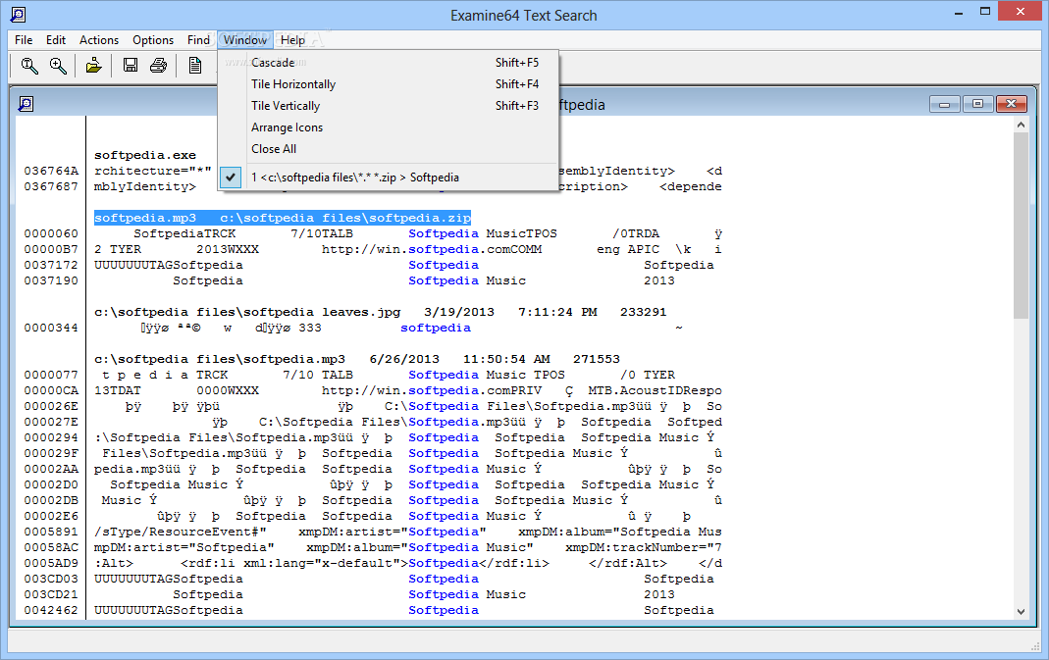Click offset 0005AD9 result row
The width and height of the screenshot is (1049, 660).
point(51,563)
